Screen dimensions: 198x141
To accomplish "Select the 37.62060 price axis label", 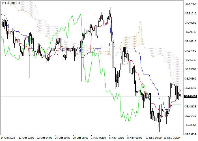I will point(191,4).
